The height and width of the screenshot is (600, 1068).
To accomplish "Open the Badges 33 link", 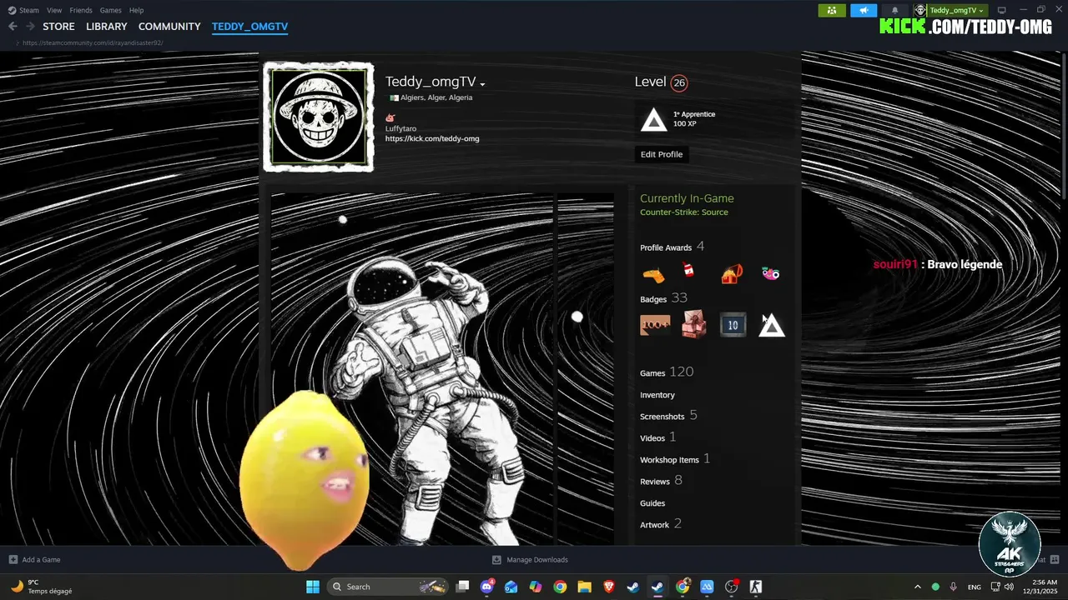I will tap(663, 298).
